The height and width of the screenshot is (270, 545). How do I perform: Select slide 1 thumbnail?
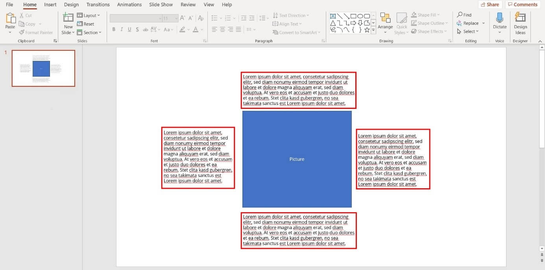click(x=43, y=68)
